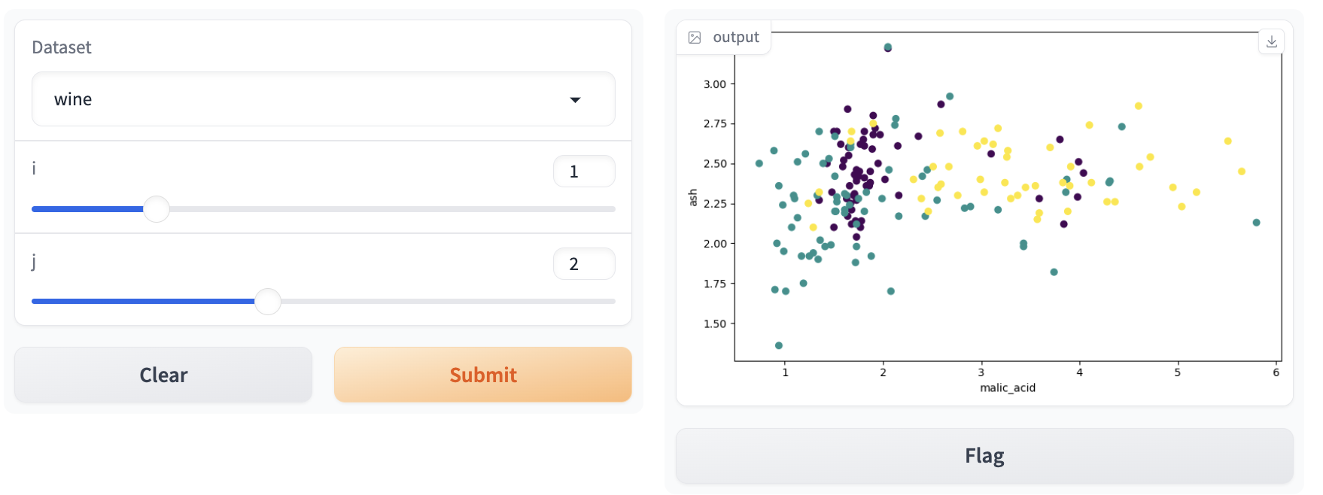Select the output label above the plot
The width and height of the screenshot is (1323, 495).
pos(735,37)
